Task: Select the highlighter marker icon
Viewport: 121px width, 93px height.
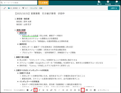Action: (x=31, y=90)
